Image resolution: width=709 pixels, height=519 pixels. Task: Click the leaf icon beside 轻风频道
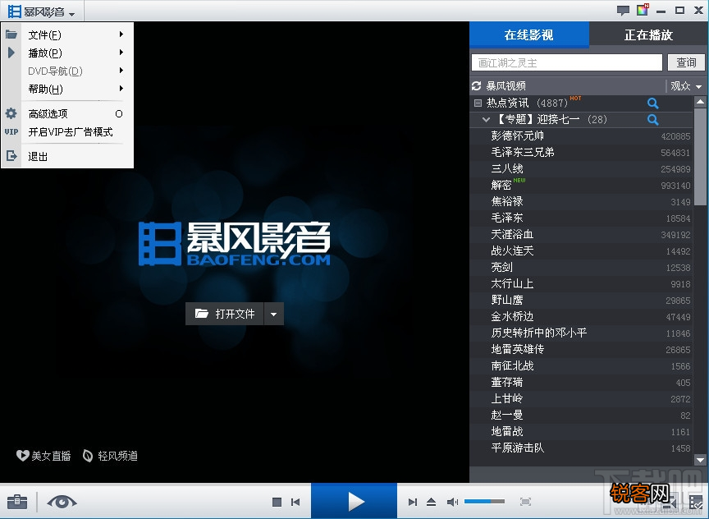click(88, 456)
